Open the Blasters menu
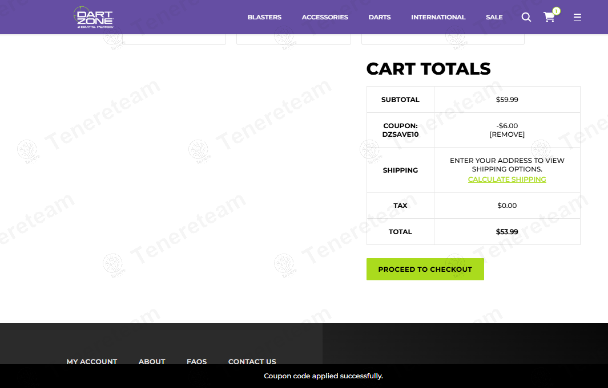Viewport: 608px width, 388px height. tap(264, 17)
